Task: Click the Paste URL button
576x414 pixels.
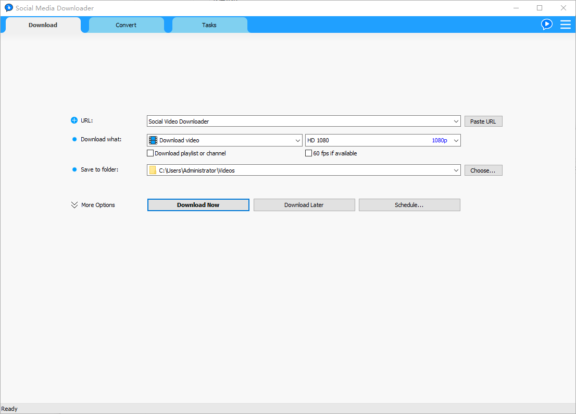Action: click(483, 121)
